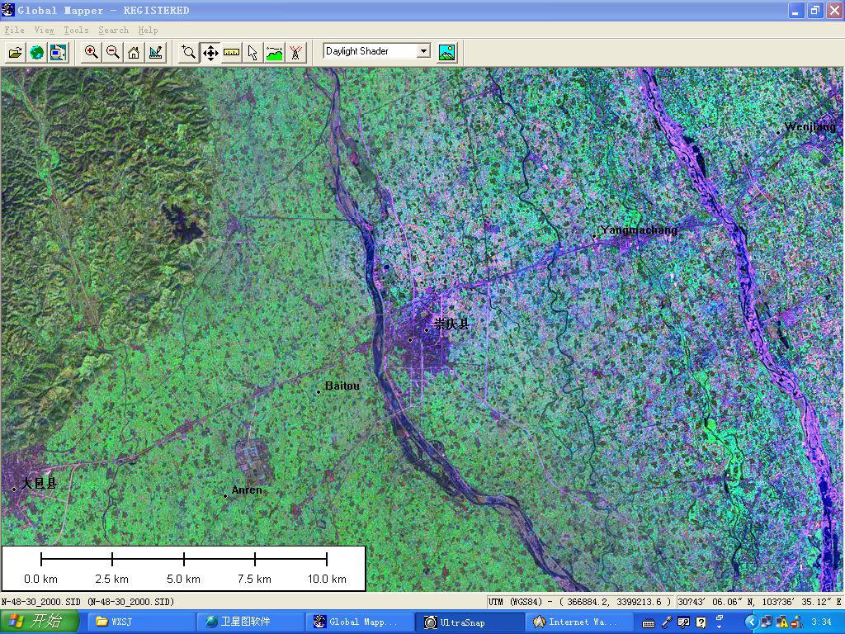The height and width of the screenshot is (634, 845).
Task: Click the Windows Start button
Action: [x=39, y=622]
